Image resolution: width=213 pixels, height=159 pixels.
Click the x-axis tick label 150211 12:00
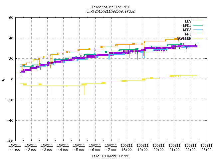coord(31,148)
